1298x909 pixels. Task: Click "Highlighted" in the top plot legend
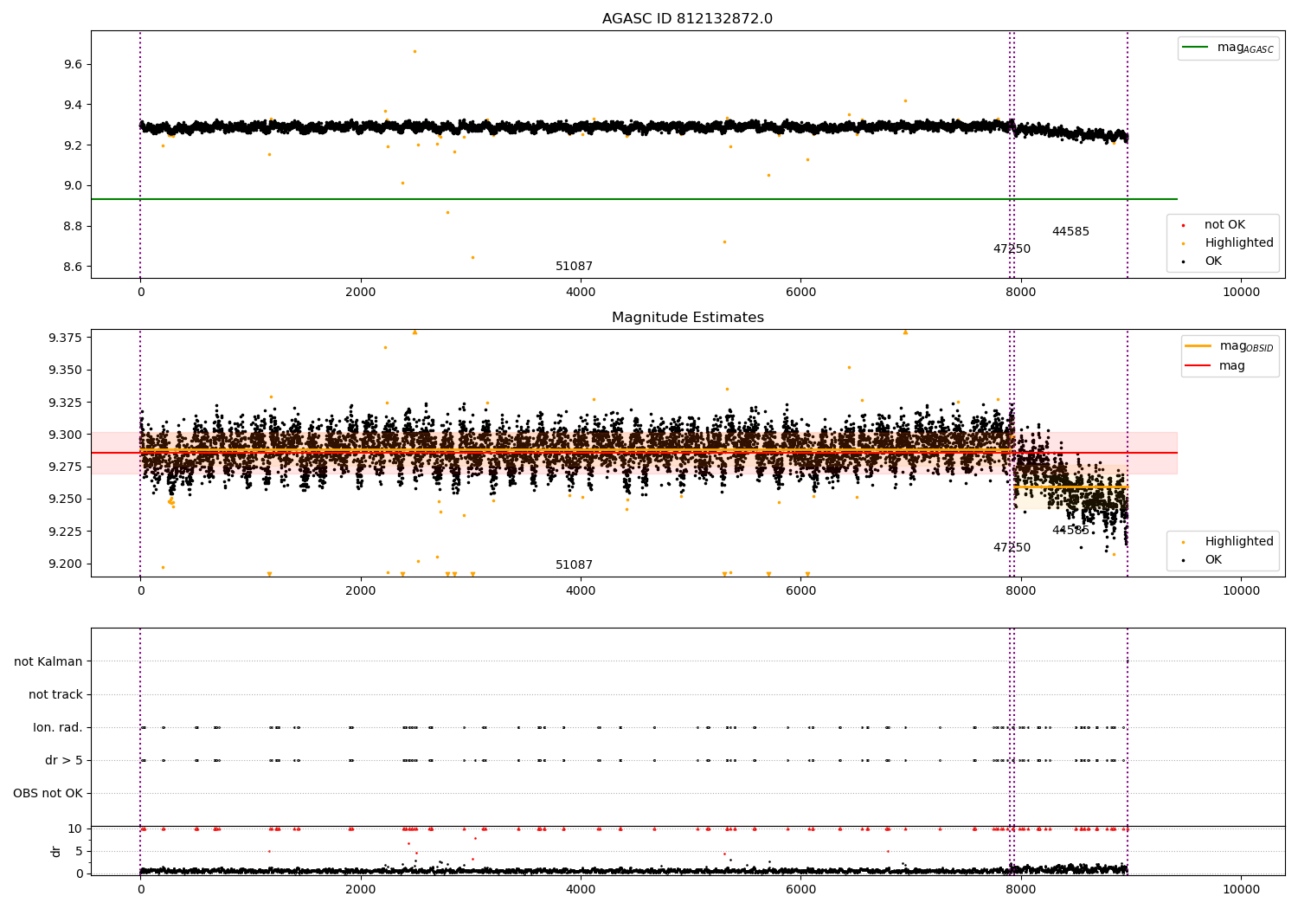pos(1239,243)
